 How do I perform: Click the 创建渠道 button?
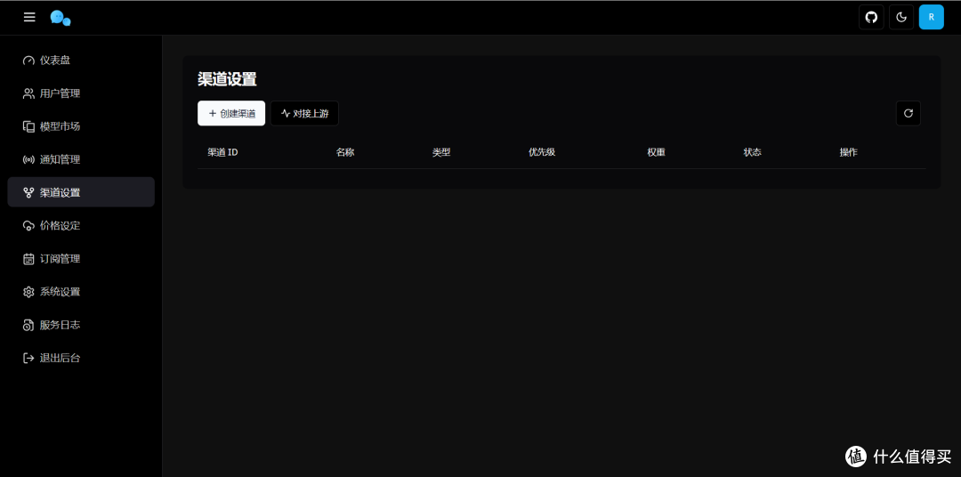coord(231,113)
